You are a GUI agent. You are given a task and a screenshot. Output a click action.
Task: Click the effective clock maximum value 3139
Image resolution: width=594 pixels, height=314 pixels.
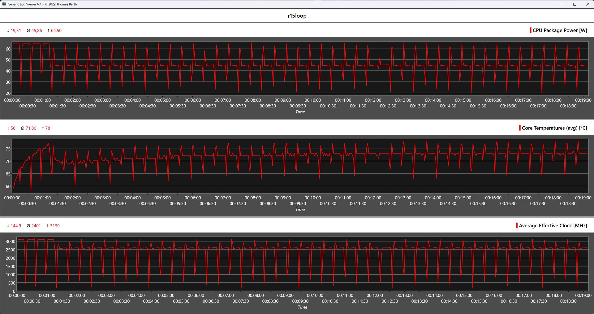tap(55, 226)
